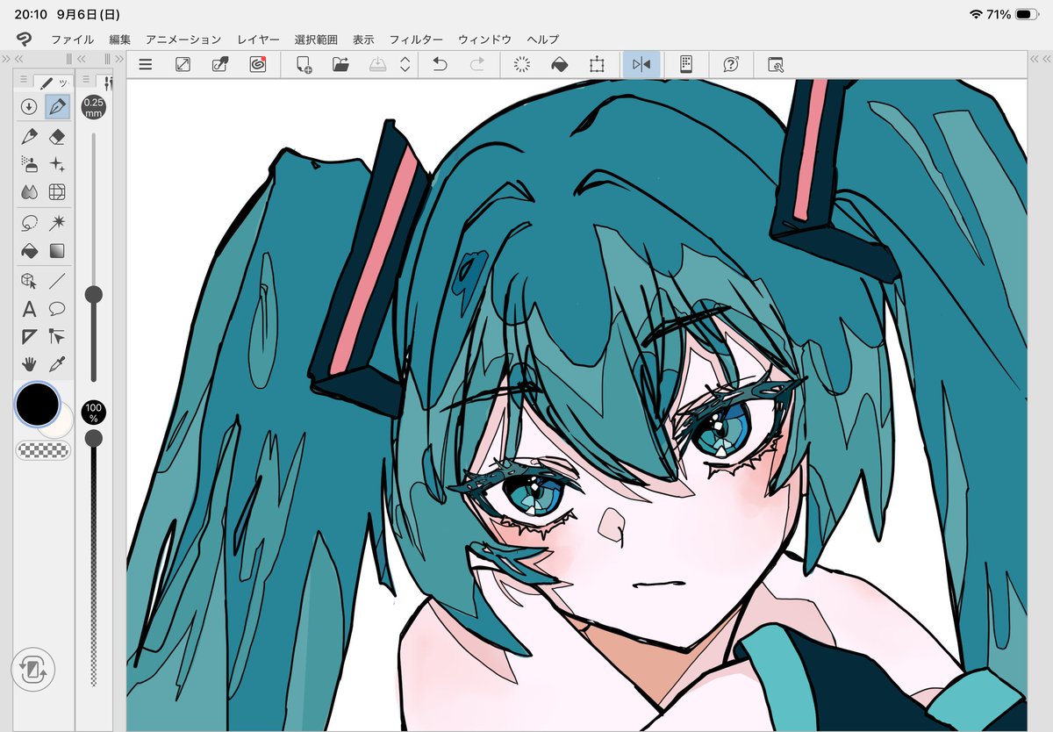Click the fit-to-screen expand icon

(183, 64)
